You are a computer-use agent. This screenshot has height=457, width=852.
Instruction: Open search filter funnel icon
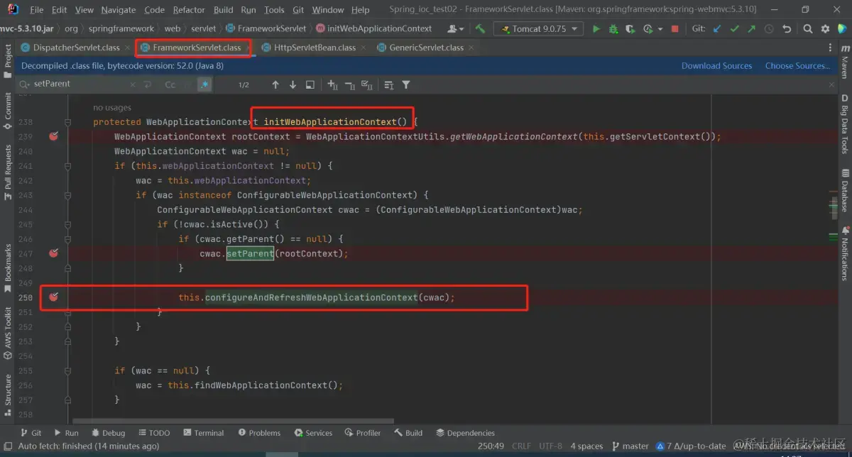406,84
